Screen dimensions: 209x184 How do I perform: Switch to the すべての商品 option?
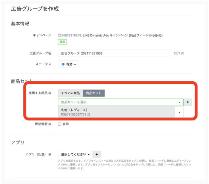[70, 93]
